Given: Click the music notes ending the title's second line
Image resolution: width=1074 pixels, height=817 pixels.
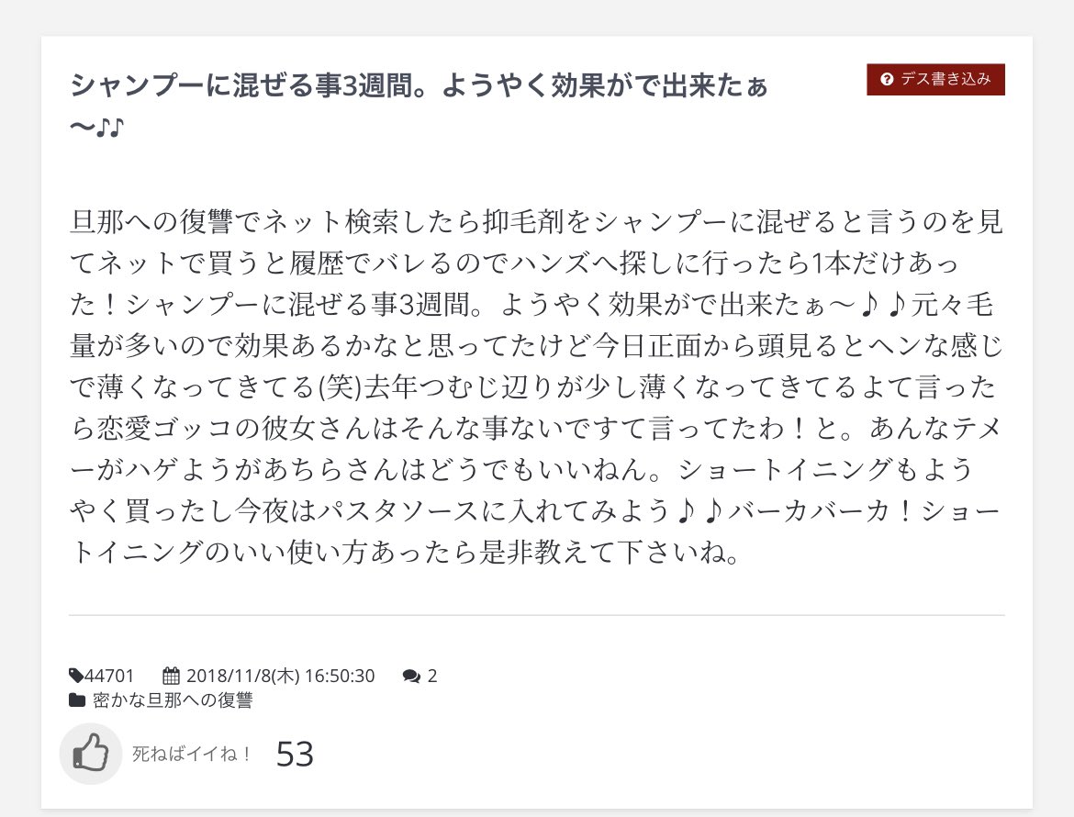Looking at the screenshot, I should (x=110, y=127).
